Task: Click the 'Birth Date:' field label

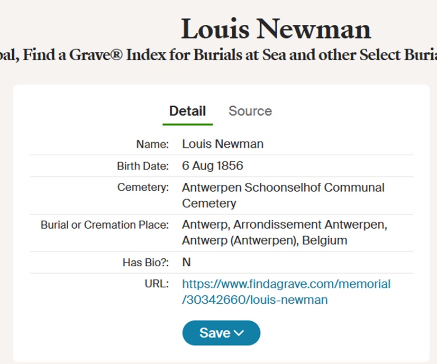Action: [142, 166]
